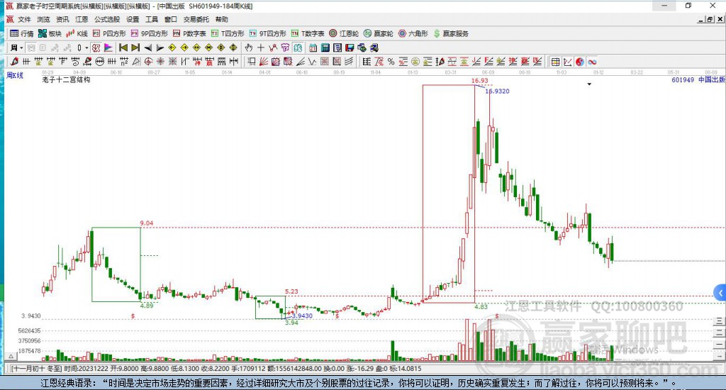Open the T数字表 tool
726x390 pixels.
(308, 33)
